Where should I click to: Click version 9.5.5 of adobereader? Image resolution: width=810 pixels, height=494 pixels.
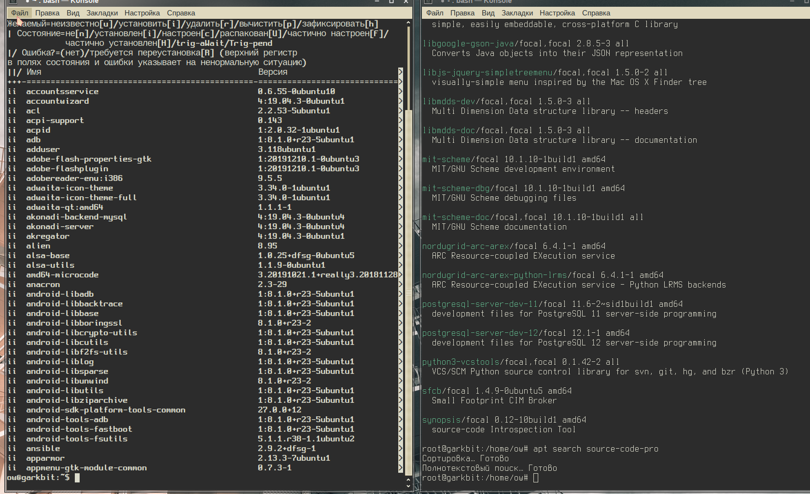(x=270, y=178)
